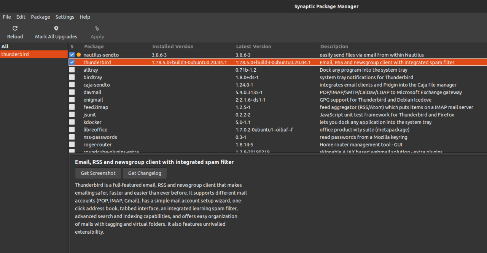The width and height of the screenshot is (487, 253).
Task: Select the feed2imap package name
Action: 95,107
